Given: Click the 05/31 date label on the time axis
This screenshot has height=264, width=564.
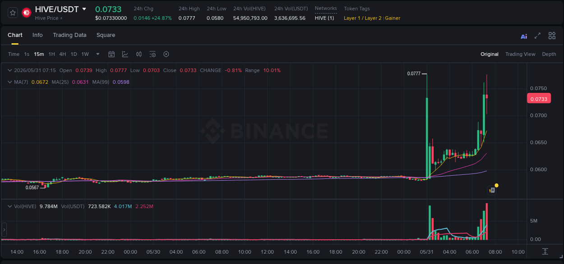Looking at the screenshot, I should [426, 252].
